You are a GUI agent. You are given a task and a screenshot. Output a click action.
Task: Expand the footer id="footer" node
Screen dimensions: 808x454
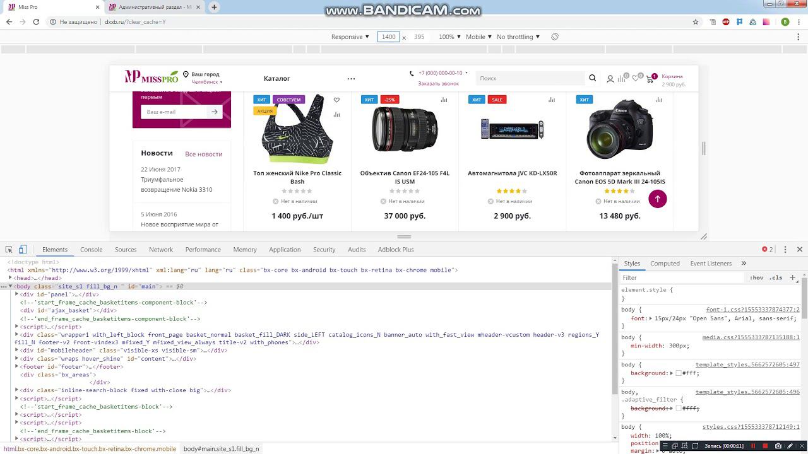(x=17, y=366)
